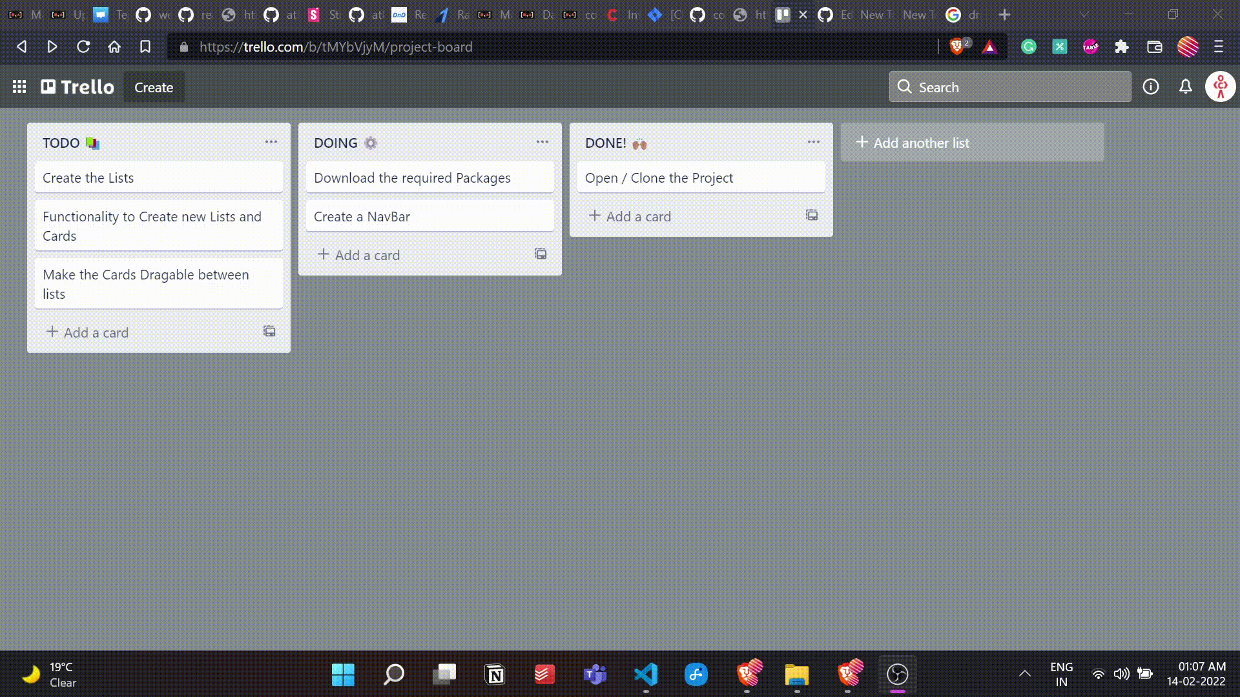Create from template icon in TODO list
This screenshot has height=697, width=1240.
[x=269, y=331]
